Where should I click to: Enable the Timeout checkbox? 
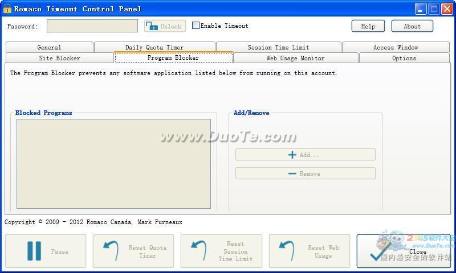click(196, 26)
